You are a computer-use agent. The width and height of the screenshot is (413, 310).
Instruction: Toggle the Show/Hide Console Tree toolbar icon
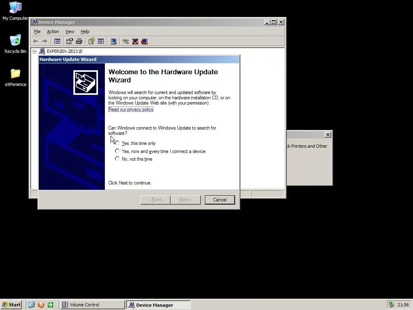coord(57,42)
